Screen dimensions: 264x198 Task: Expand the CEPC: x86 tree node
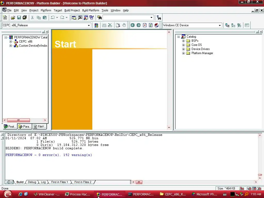tap(11, 42)
